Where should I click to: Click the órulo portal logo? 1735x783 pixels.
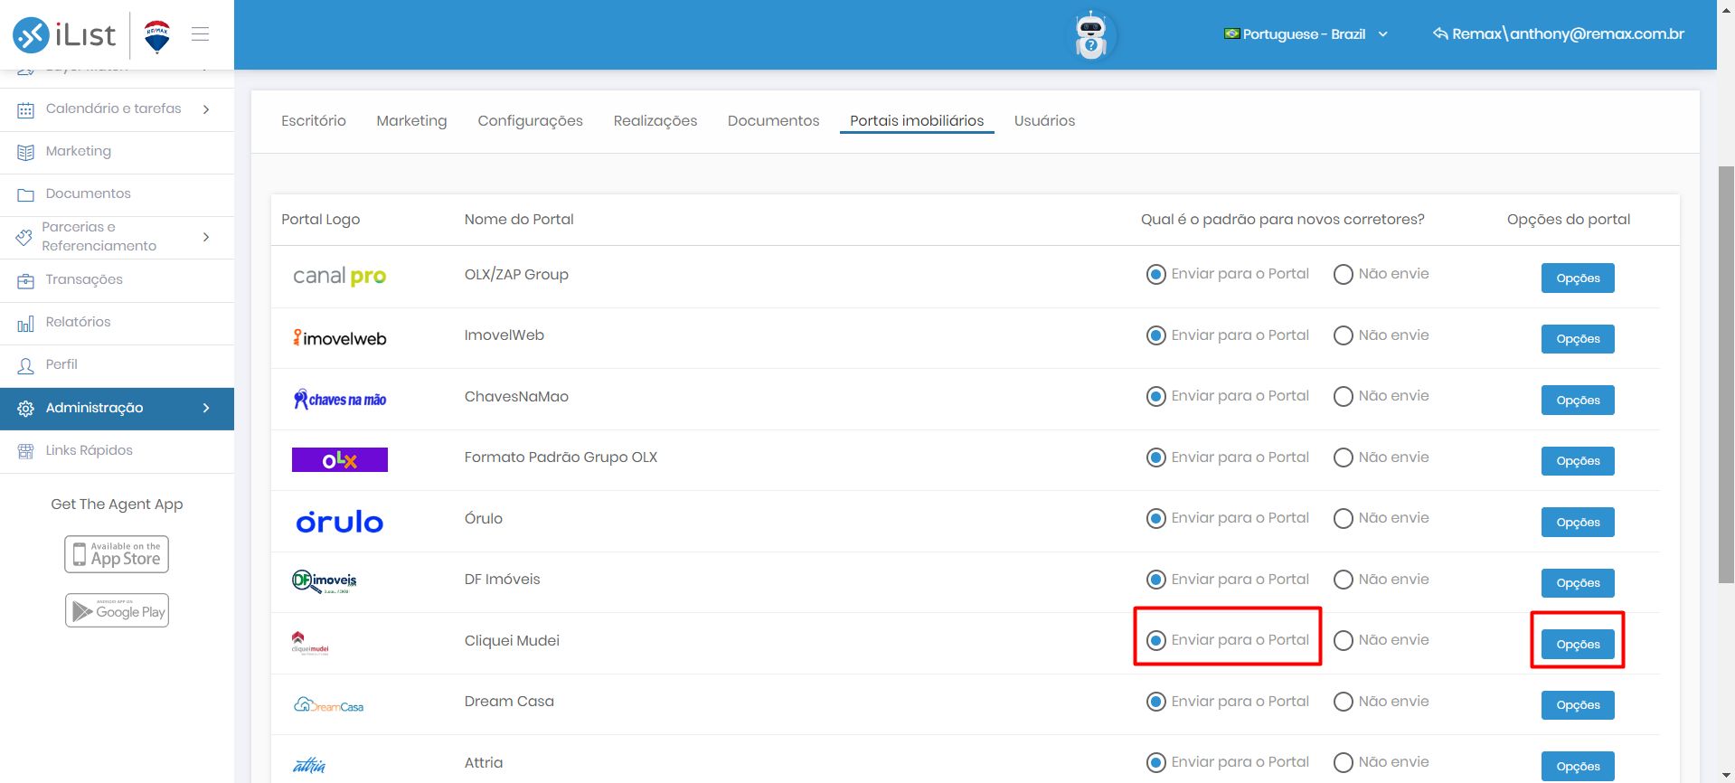pyautogui.click(x=340, y=522)
